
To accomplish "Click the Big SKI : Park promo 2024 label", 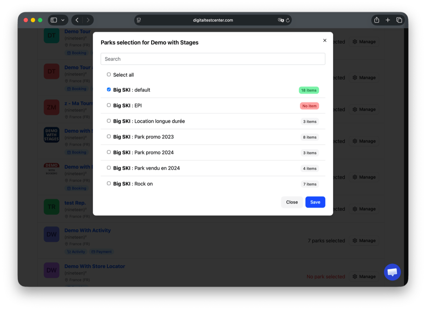I will [143, 152].
